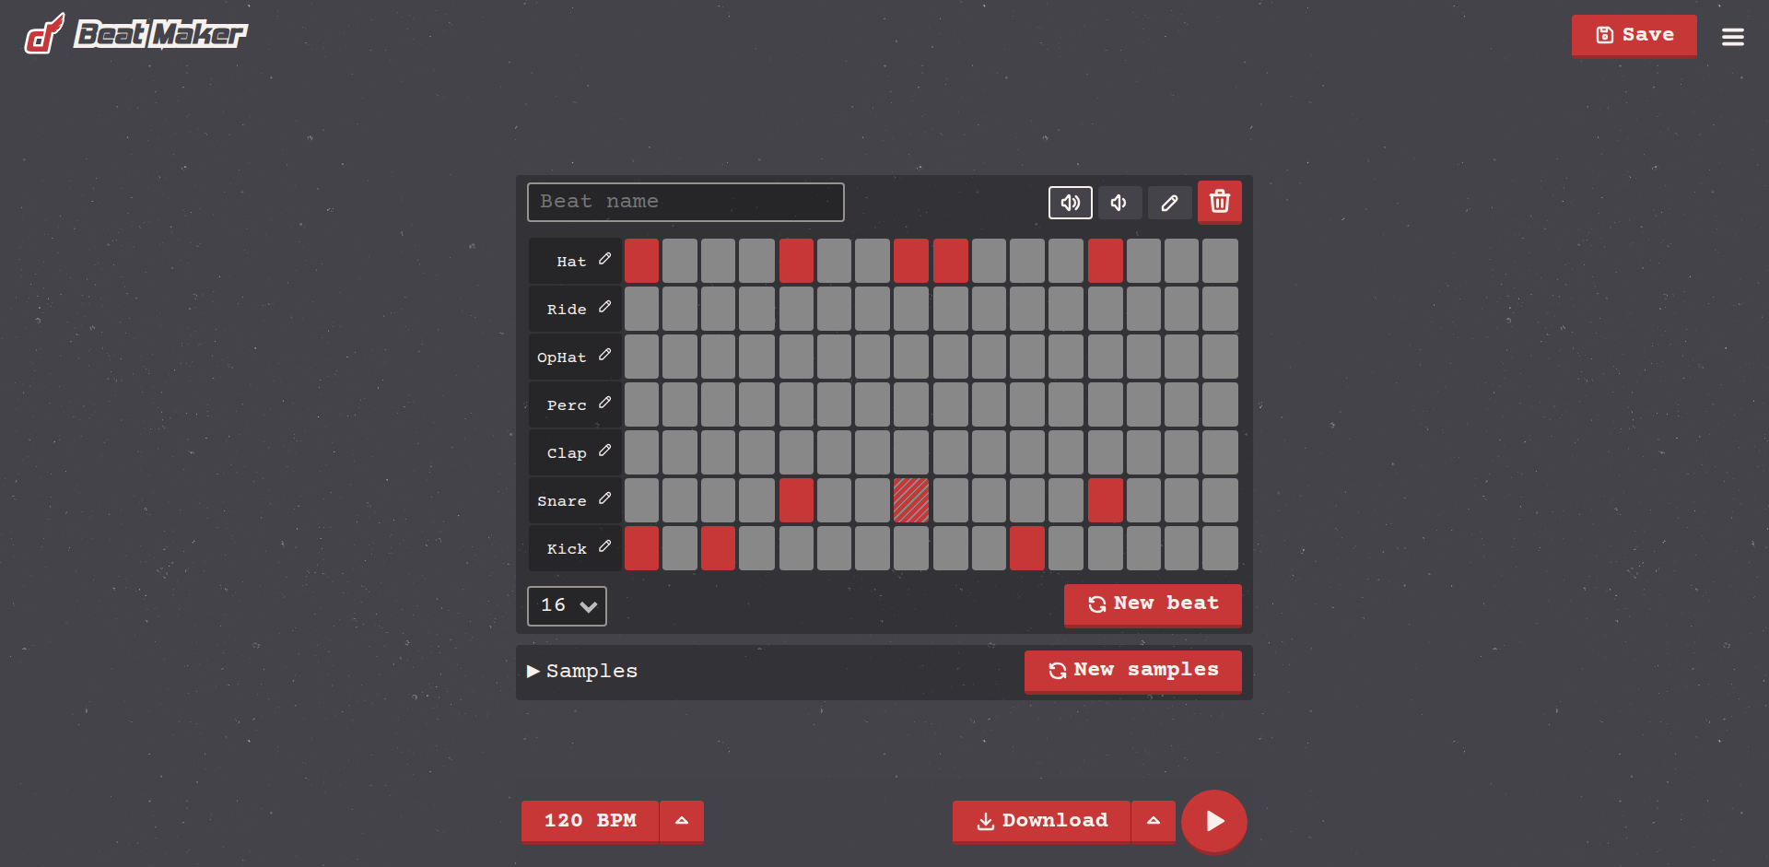This screenshot has height=867, width=1769.
Task: Click the Beat name input field
Action: [x=685, y=202]
